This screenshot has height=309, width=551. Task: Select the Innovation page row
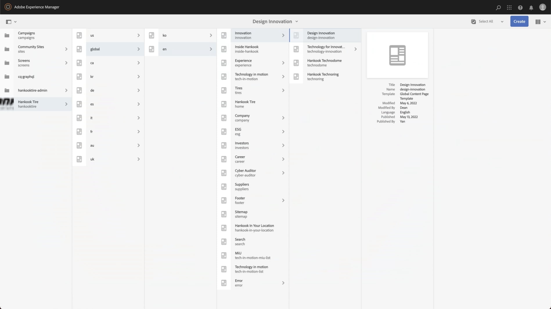coord(253,35)
